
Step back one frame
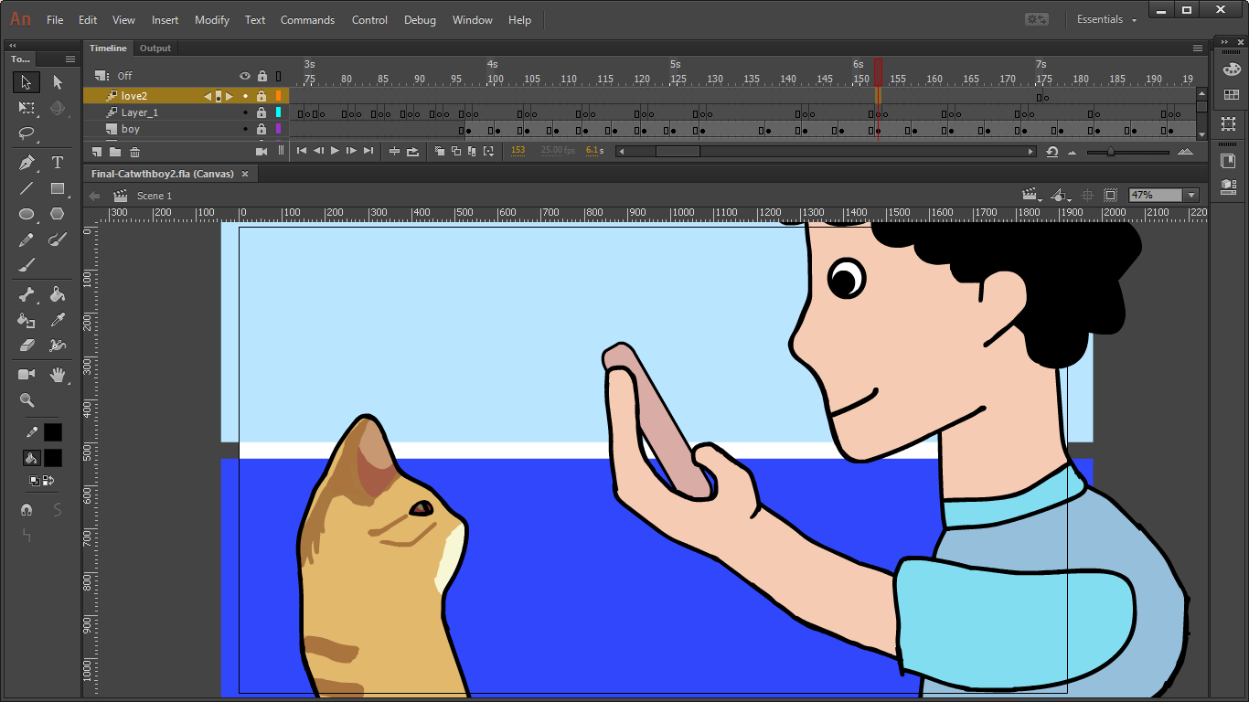click(318, 151)
